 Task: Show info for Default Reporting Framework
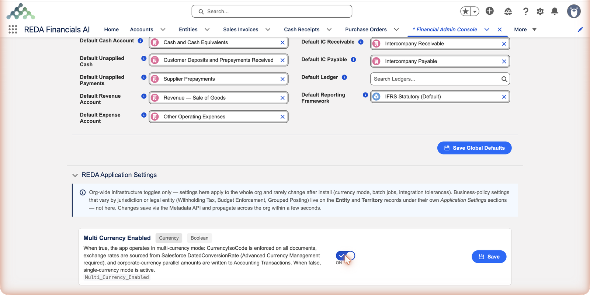pyautogui.click(x=365, y=95)
